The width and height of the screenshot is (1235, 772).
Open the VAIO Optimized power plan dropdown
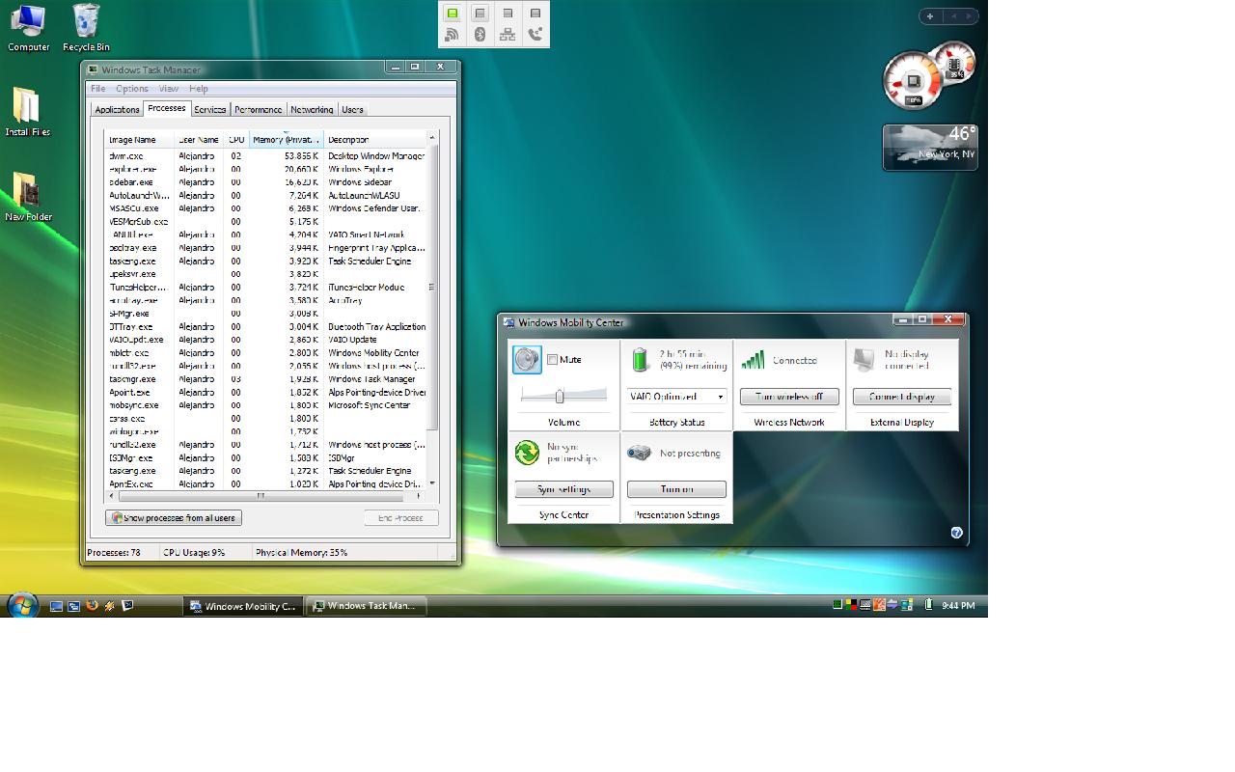tap(676, 397)
